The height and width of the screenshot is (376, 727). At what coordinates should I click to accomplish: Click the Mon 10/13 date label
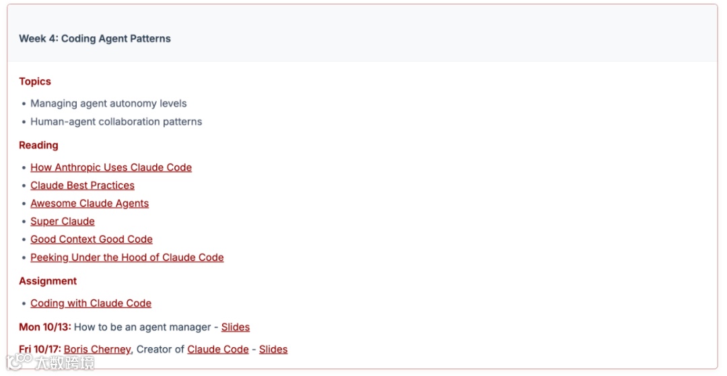[x=44, y=328]
